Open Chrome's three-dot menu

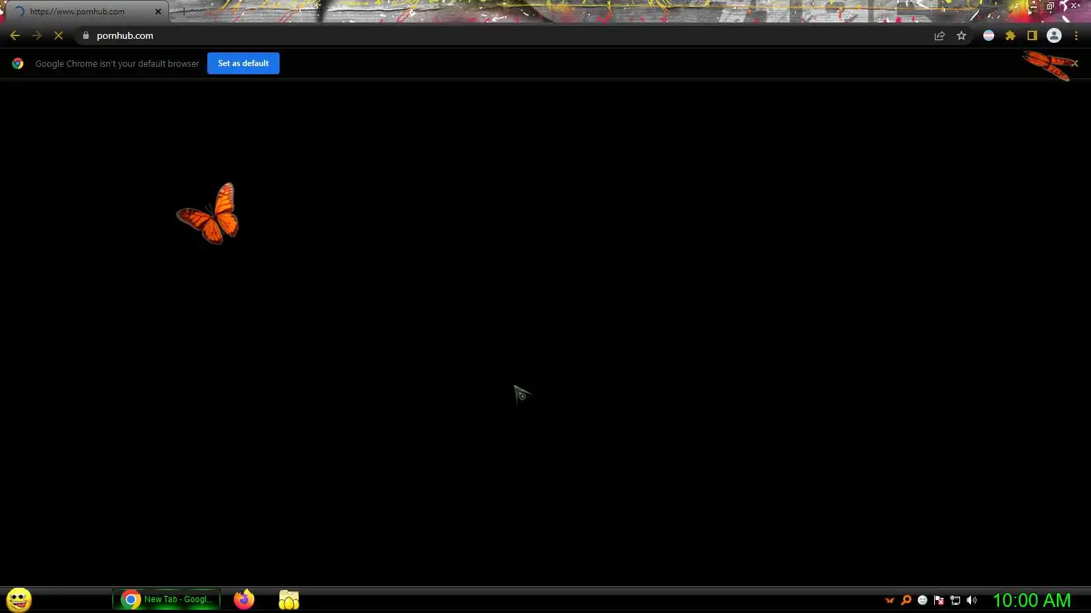click(1077, 35)
